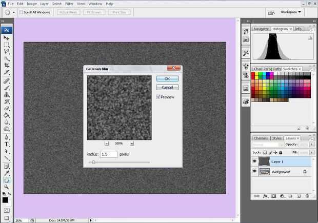
Task: Delete layer using trash icon in Layers panel
Action: pyautogui.click(x=306, y=196)
